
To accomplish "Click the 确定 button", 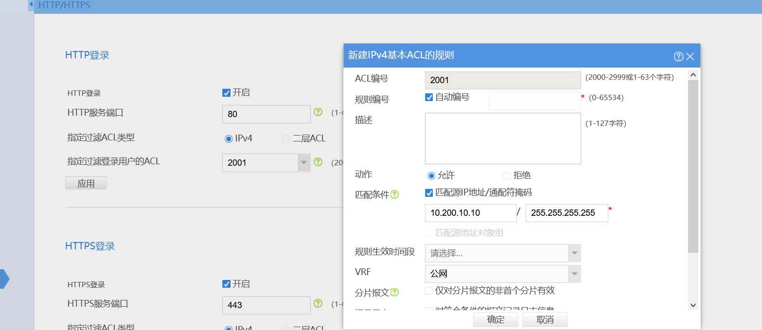I will point(496,320).
